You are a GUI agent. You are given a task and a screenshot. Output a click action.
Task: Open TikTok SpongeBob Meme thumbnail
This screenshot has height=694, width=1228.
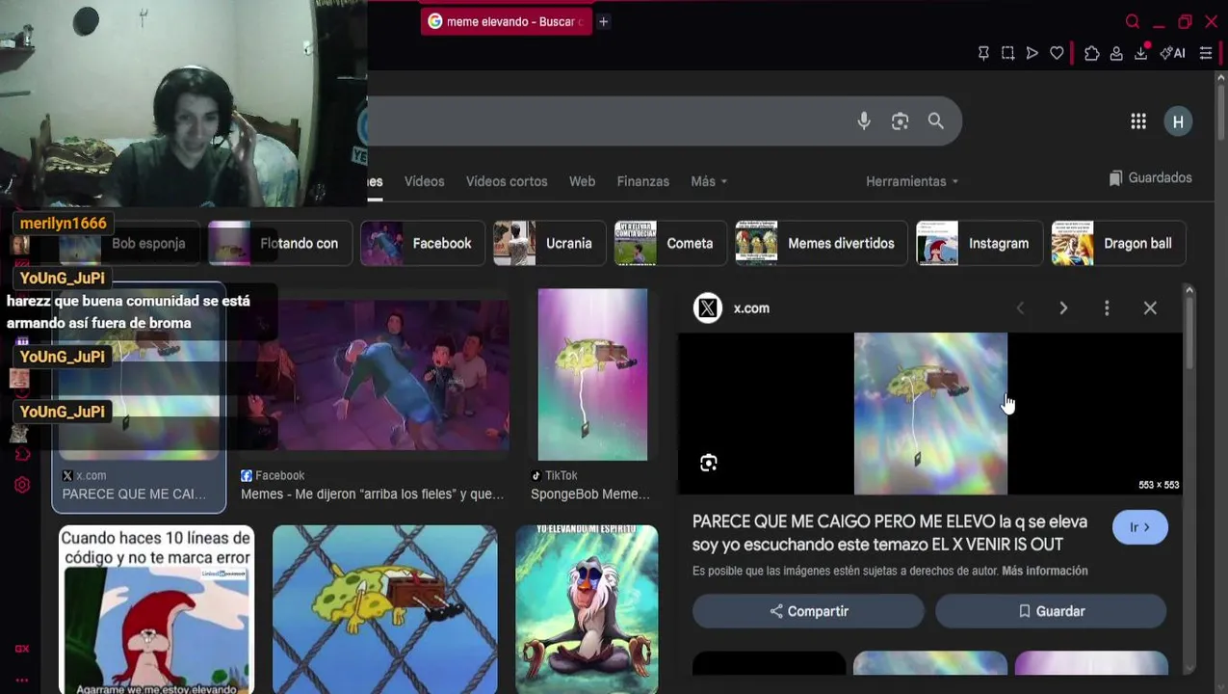point(592,375)
